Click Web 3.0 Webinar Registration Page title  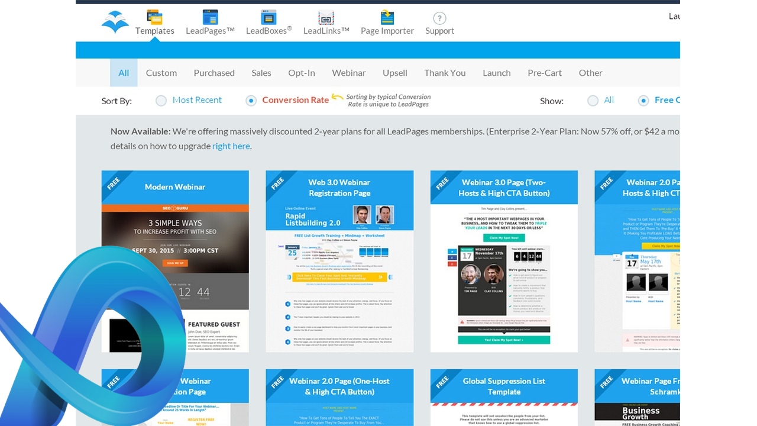point(339,188)
